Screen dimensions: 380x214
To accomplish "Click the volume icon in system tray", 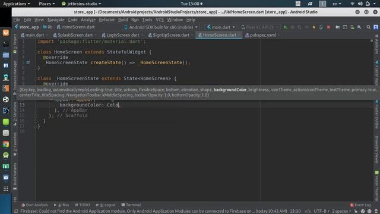I will [360, 4].
